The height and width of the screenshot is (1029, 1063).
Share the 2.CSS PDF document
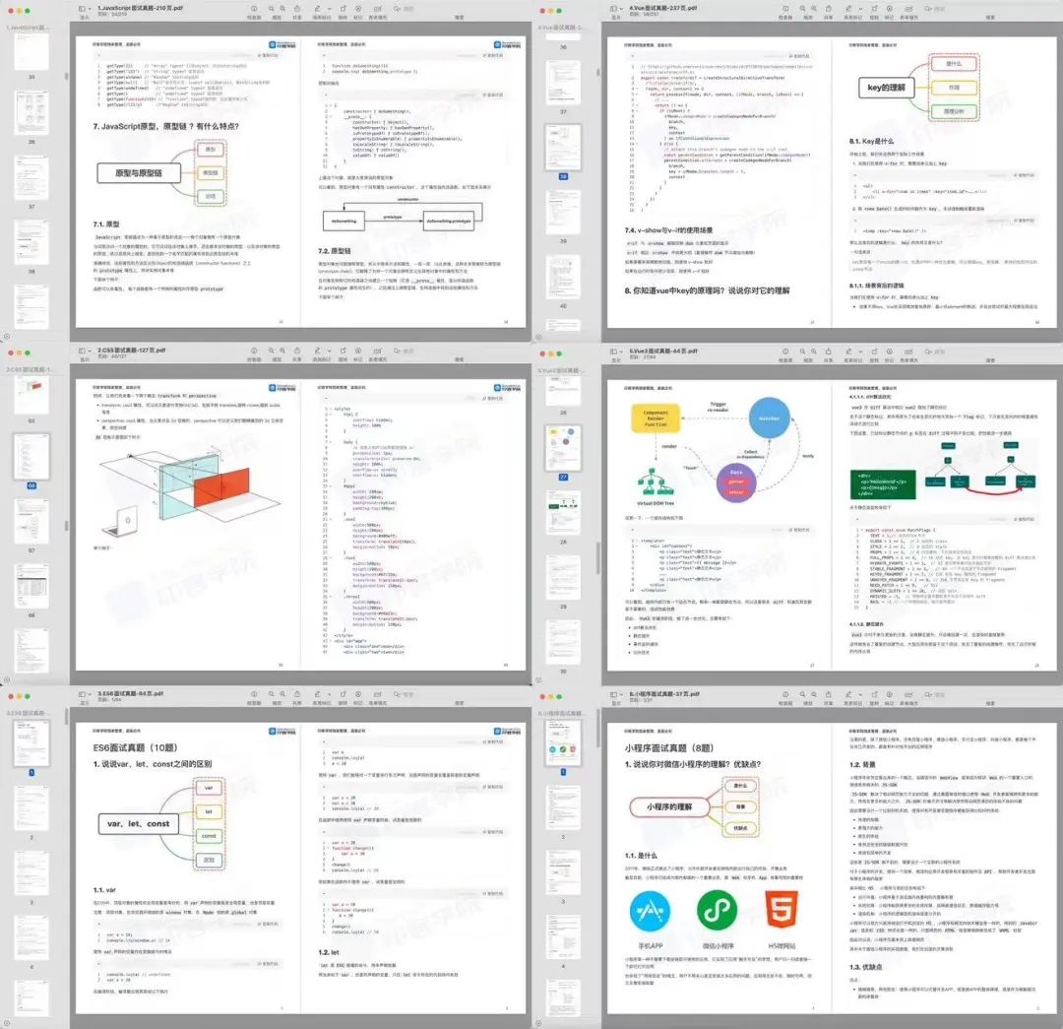pos(297,352)
